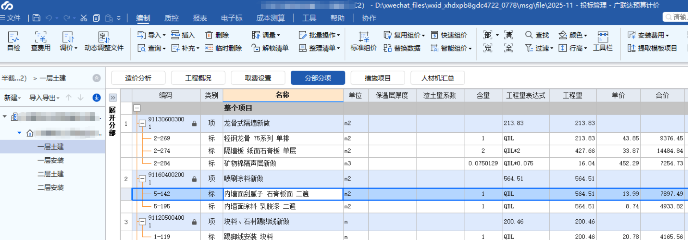
Task: Collapse the 整个项目 row expander
Action: (x=137, y=108)
